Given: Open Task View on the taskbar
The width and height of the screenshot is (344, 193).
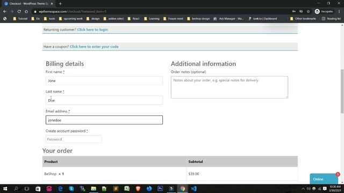Looking at the screenshot, I should tap(26, 189).
